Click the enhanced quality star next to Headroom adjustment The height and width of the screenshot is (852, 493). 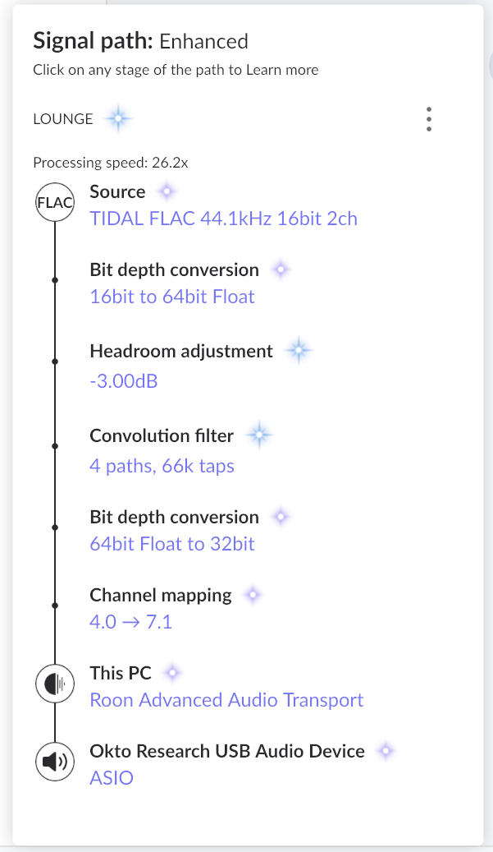pos(299,350)
